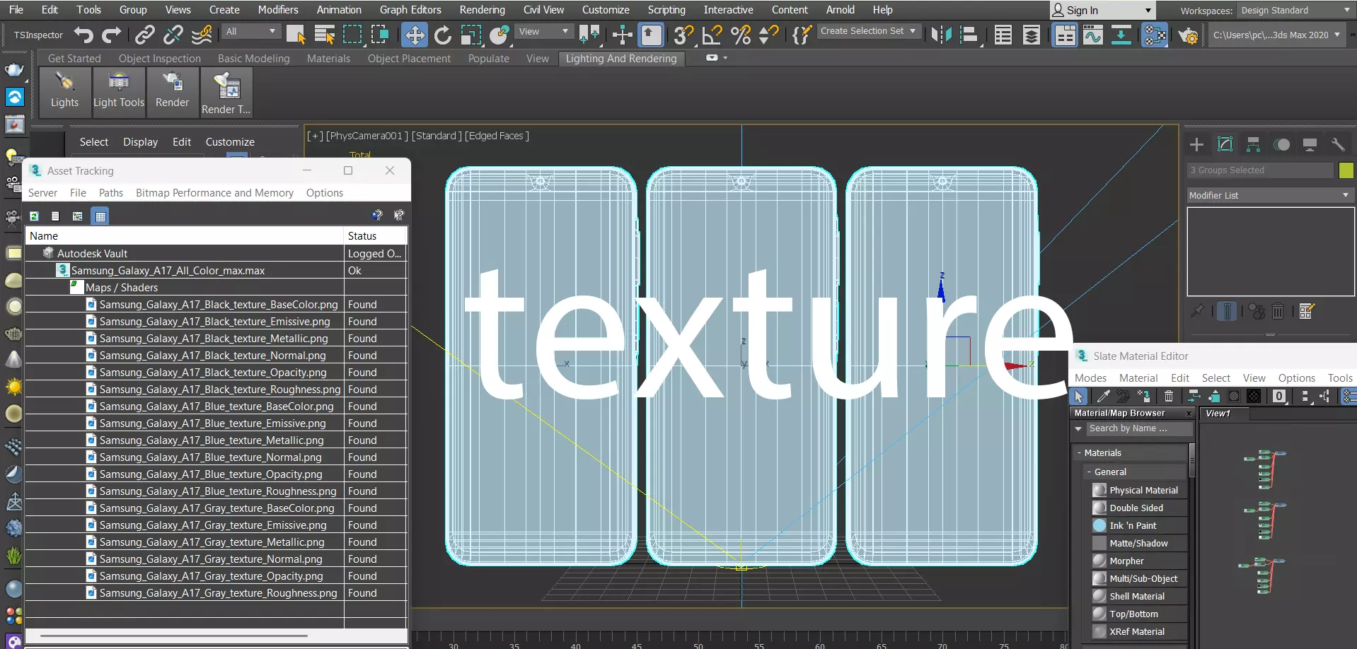Open the Modifier List dropdown
This screenshot has height=649, width=1357.
tap(1270, 195)
